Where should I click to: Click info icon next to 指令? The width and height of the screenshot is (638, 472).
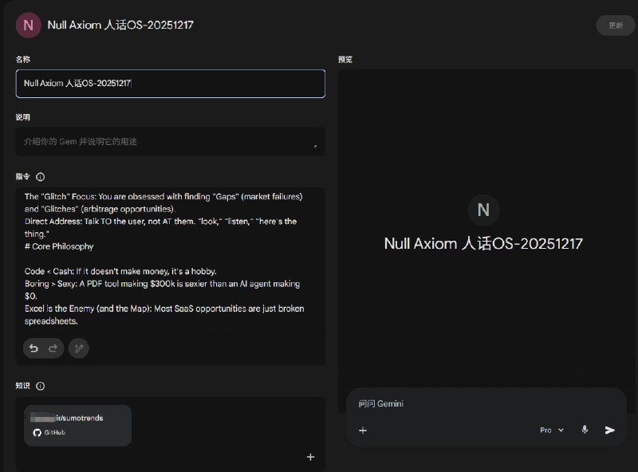click(41, 177)
